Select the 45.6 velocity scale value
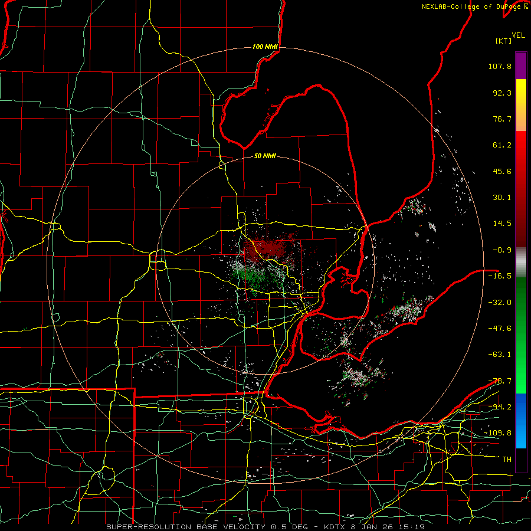 coord(502,171)
